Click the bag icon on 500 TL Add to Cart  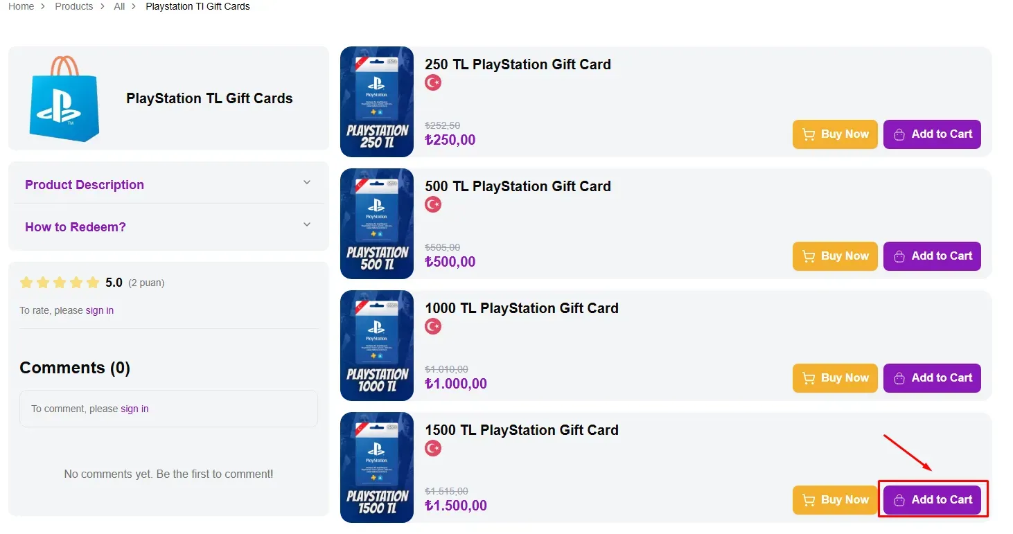[x=899, y=256]
